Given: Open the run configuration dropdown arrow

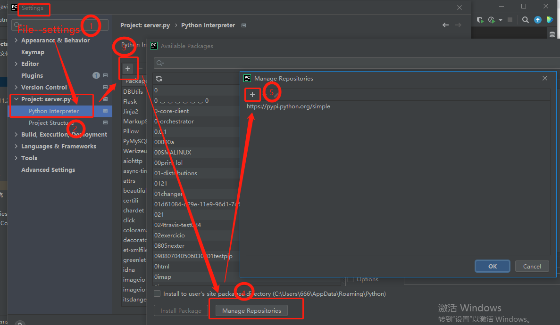Looking at the screenshot, I should tap(501, 20).
